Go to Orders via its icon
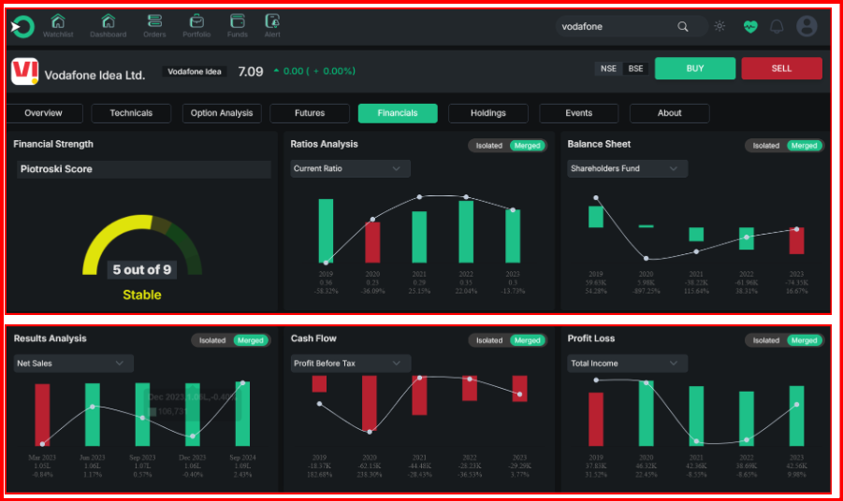The width and height of the screenshot is (843, 501). tap(154, 21)
